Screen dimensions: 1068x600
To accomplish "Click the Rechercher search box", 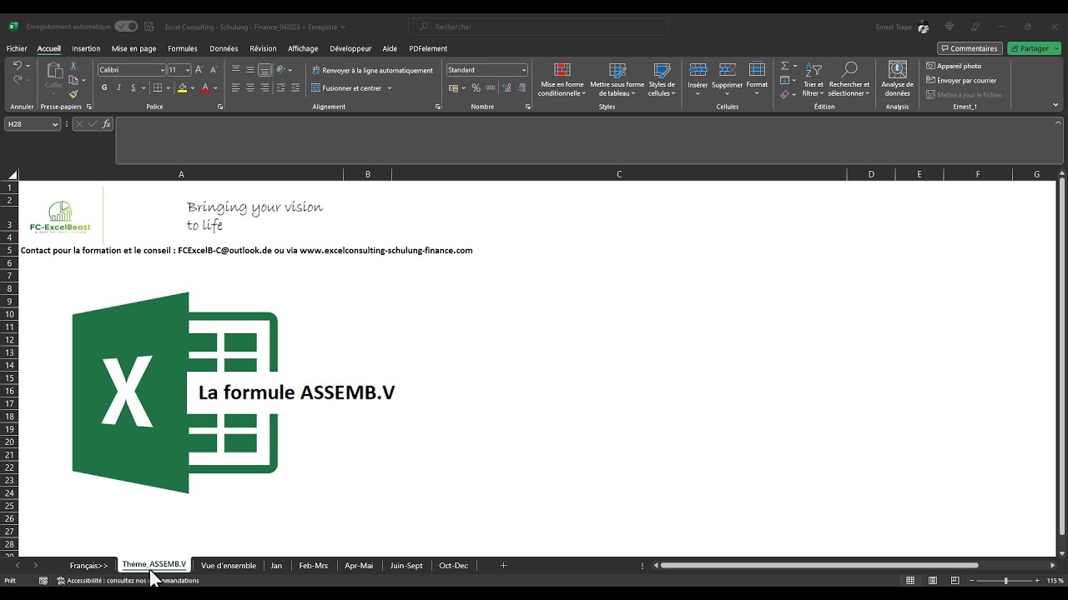I will [x=538, y=27].
